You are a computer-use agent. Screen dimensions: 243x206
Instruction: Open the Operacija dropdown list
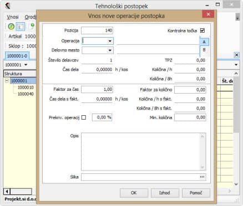[x=110, y=41]
